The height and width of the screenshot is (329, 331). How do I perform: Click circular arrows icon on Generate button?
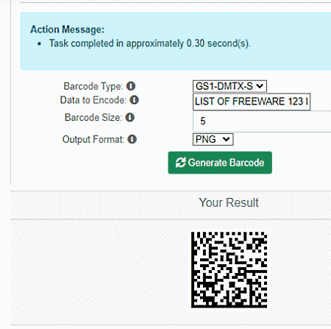coord(181,163)
